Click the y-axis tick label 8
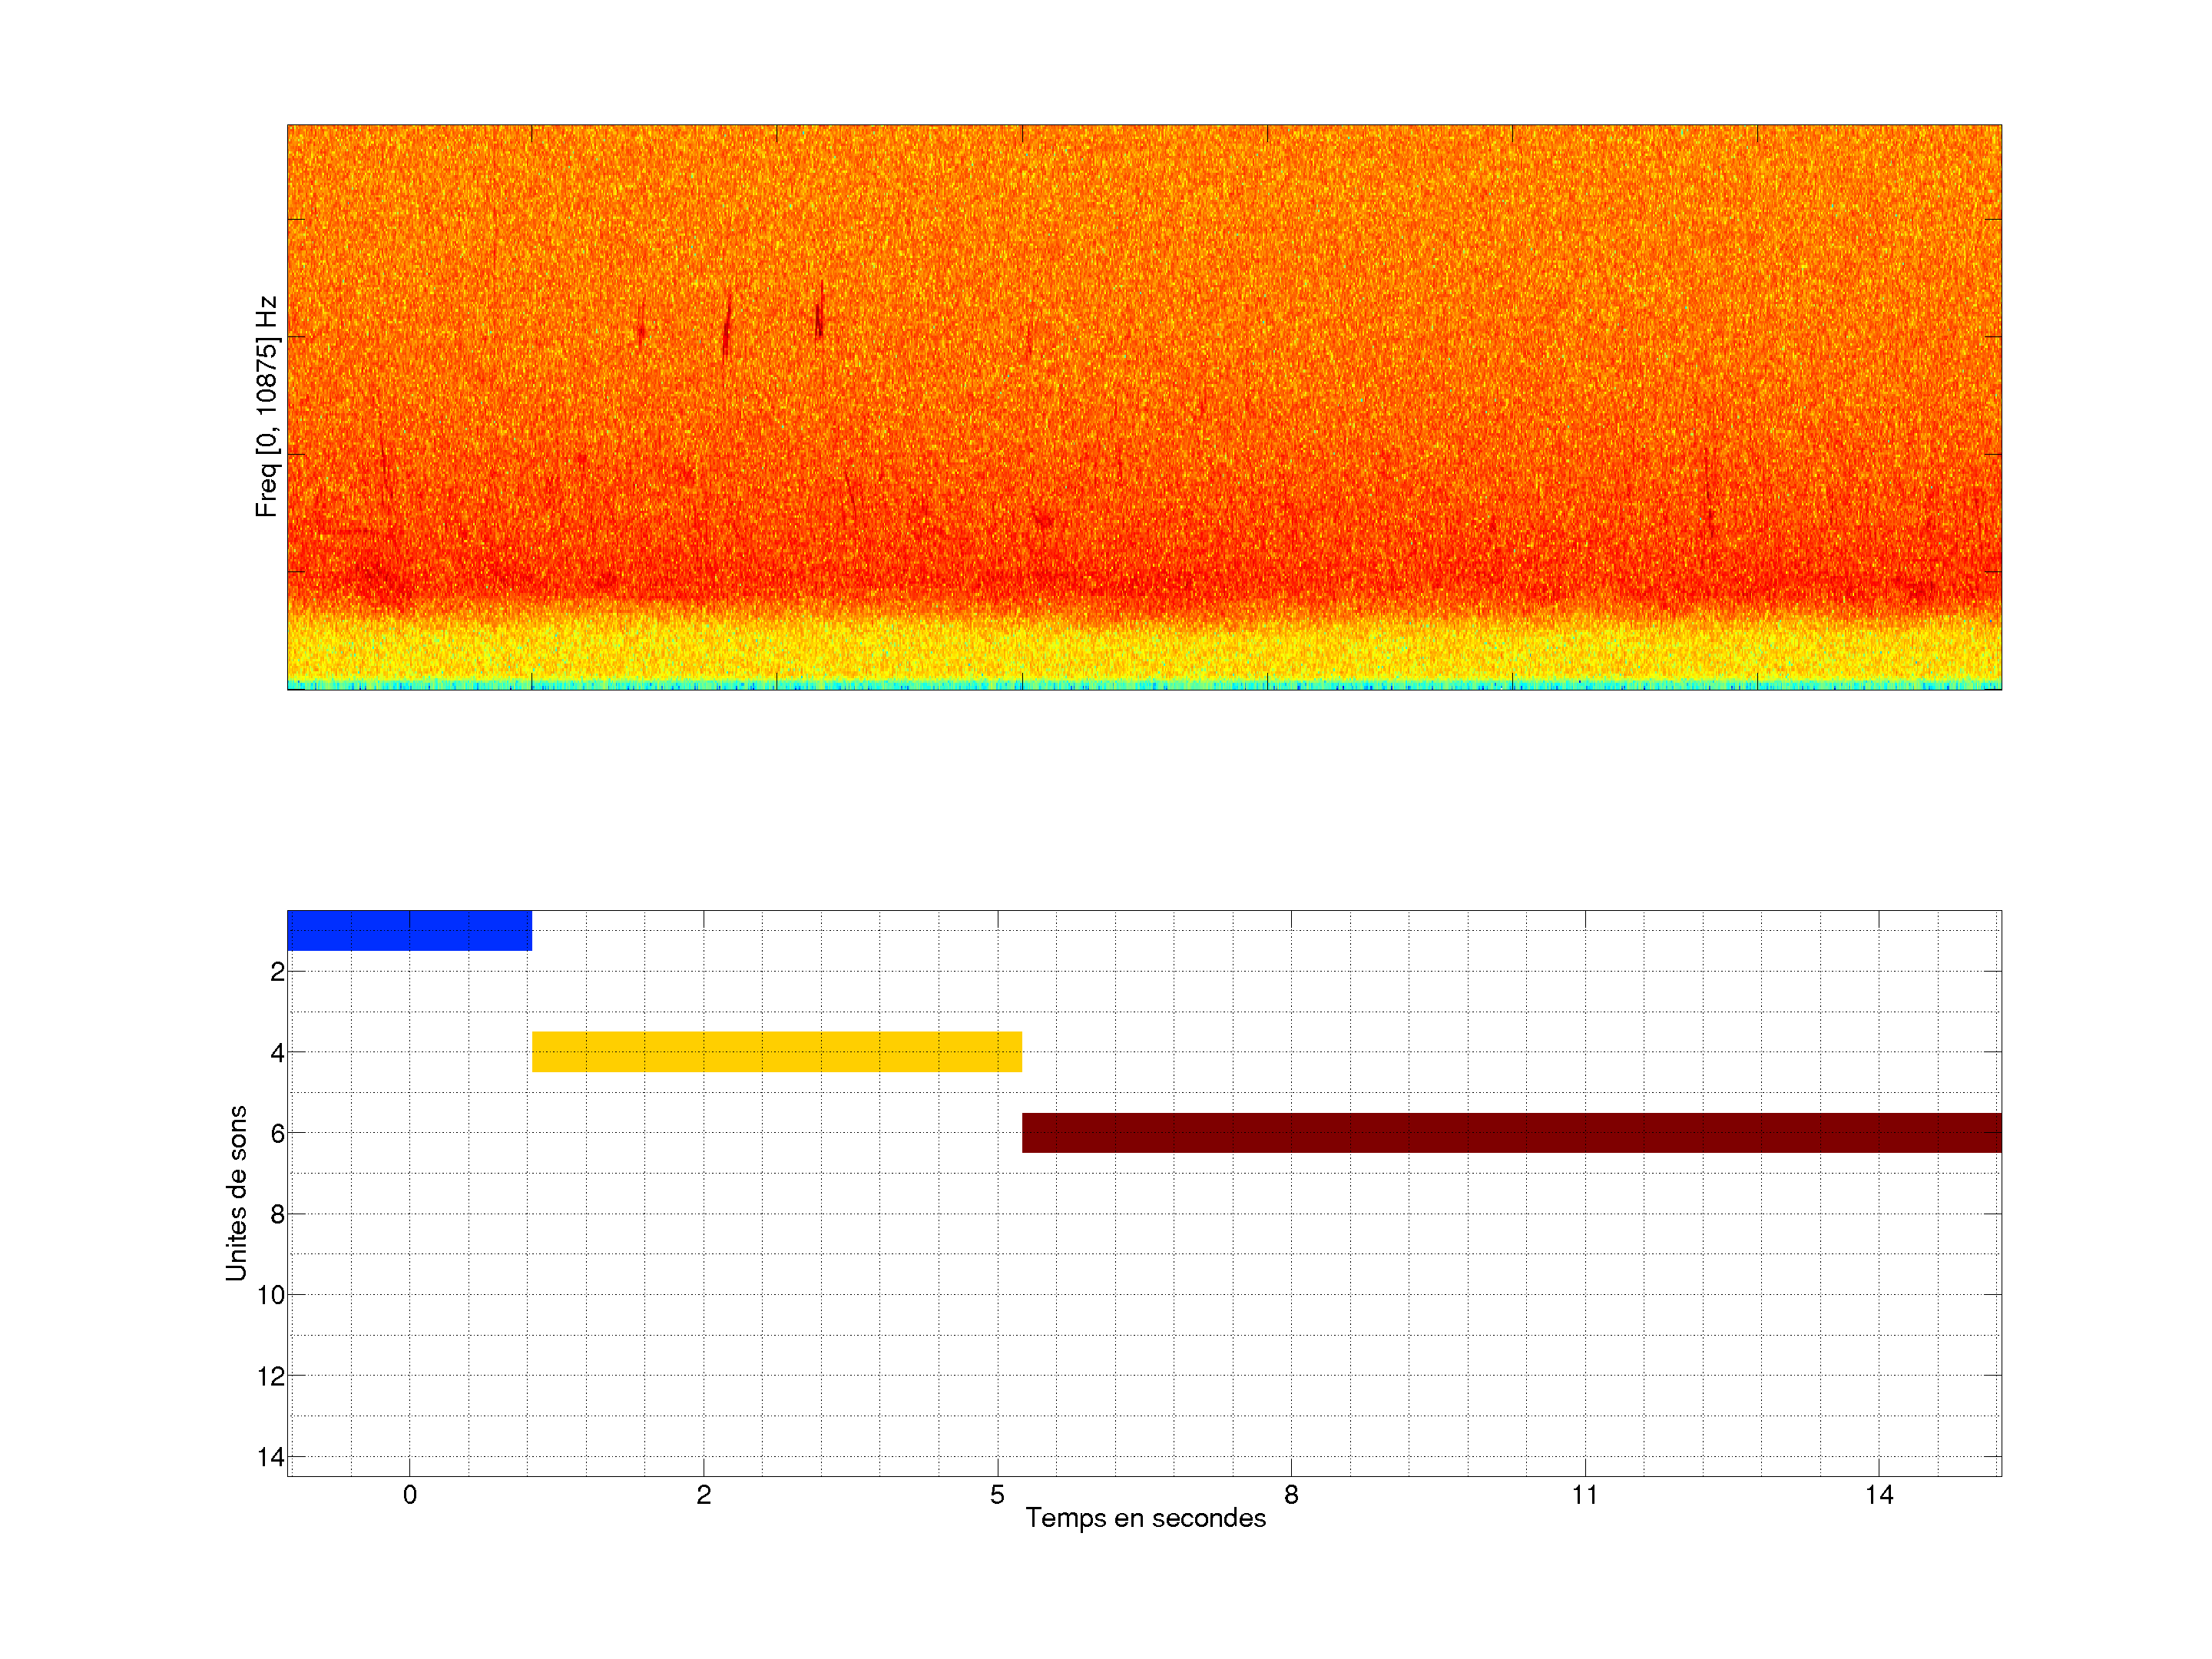The height and width of the screenshot is (1659, 2212). 277,1215
